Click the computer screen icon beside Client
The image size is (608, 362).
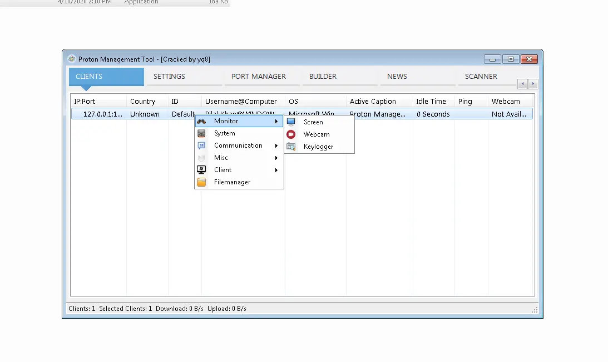(201, 169)
